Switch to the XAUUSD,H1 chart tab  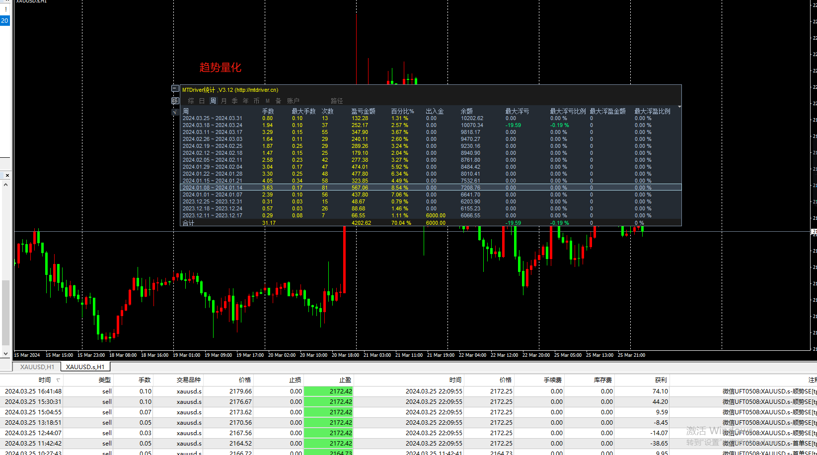tap(37, 367)
